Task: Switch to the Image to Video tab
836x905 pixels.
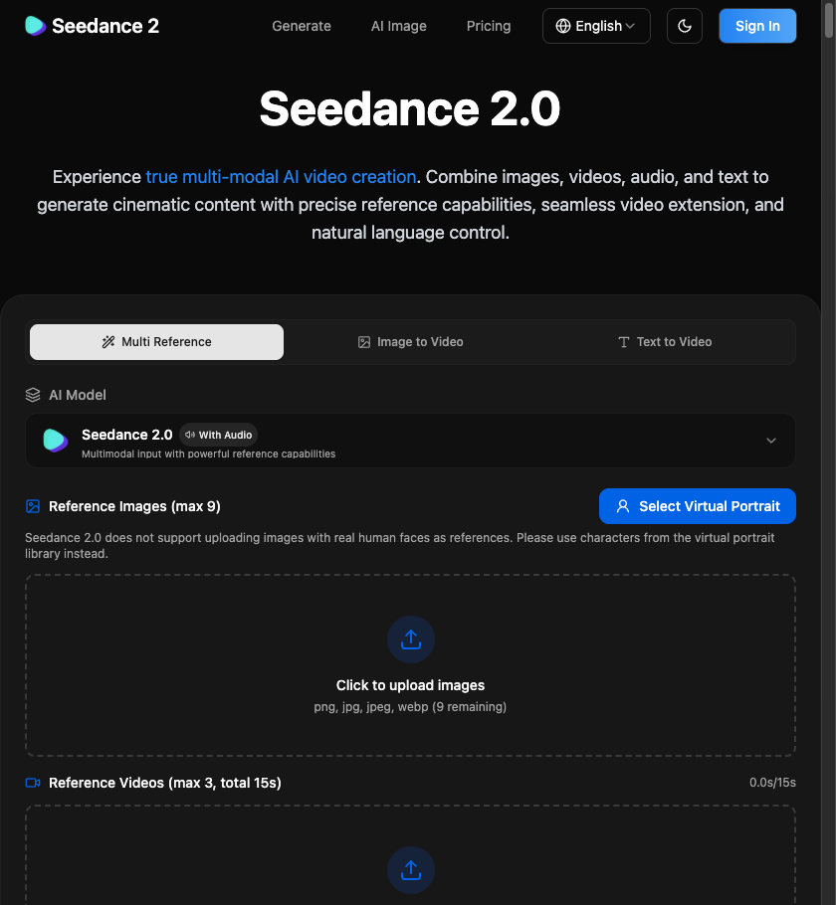Action: click(x=410, y=341)
